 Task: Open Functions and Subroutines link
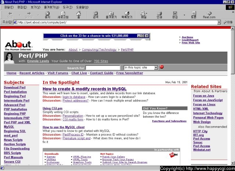tap(169, 121)
